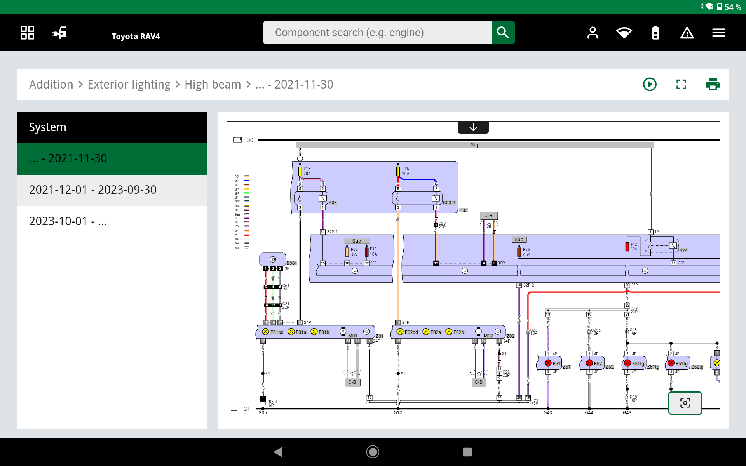Select relay K74 in diagram
This screenshot has width=746, height=466.
coord(662,246)
